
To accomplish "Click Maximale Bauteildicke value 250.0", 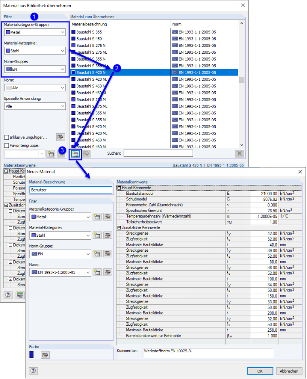I will (x=265, y=330).
